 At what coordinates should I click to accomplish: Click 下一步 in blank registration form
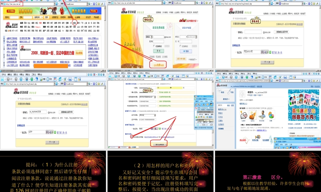(x=267, y=62)
